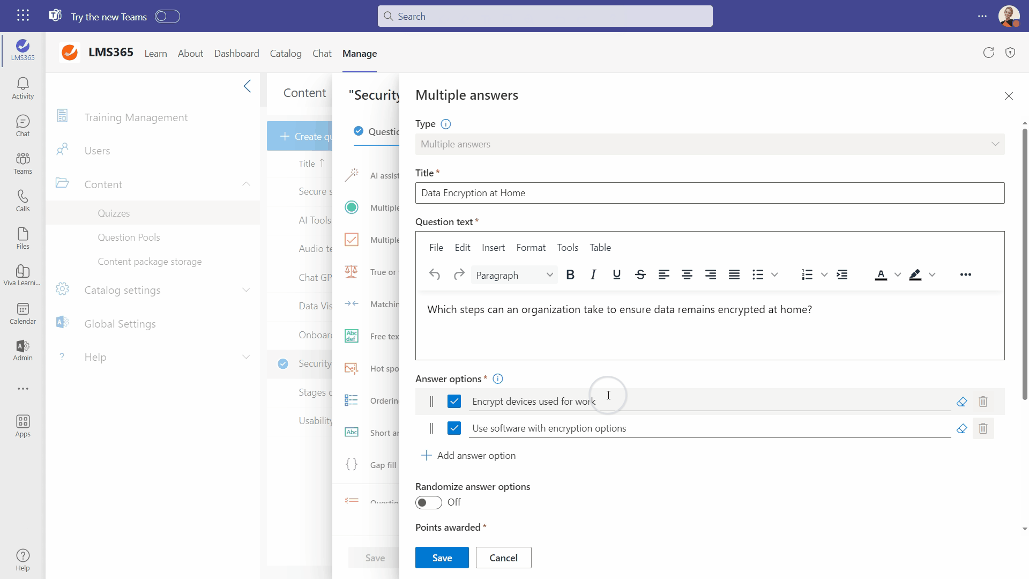Clear the 'Use software with encryption options' text
Image resolution: width=1029 pixels, height=579 pixels.
961,428
